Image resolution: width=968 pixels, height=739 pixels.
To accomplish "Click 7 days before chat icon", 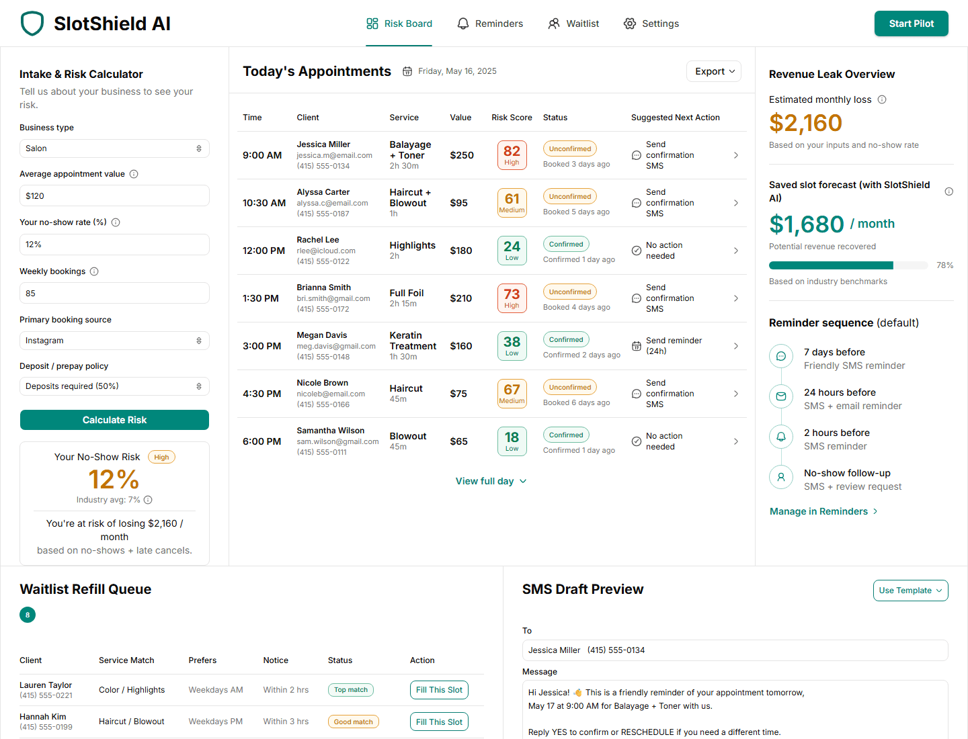I will point(781,356).
